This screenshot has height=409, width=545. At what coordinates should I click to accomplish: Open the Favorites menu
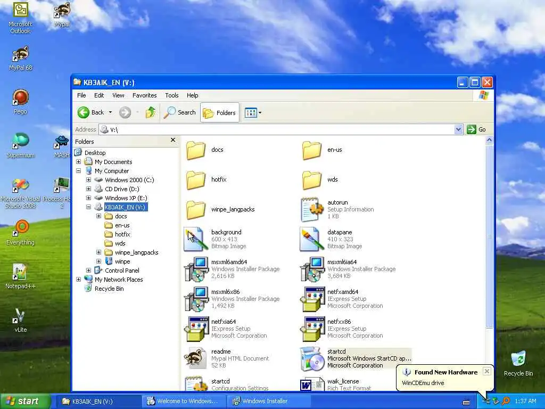pos(145,95)
